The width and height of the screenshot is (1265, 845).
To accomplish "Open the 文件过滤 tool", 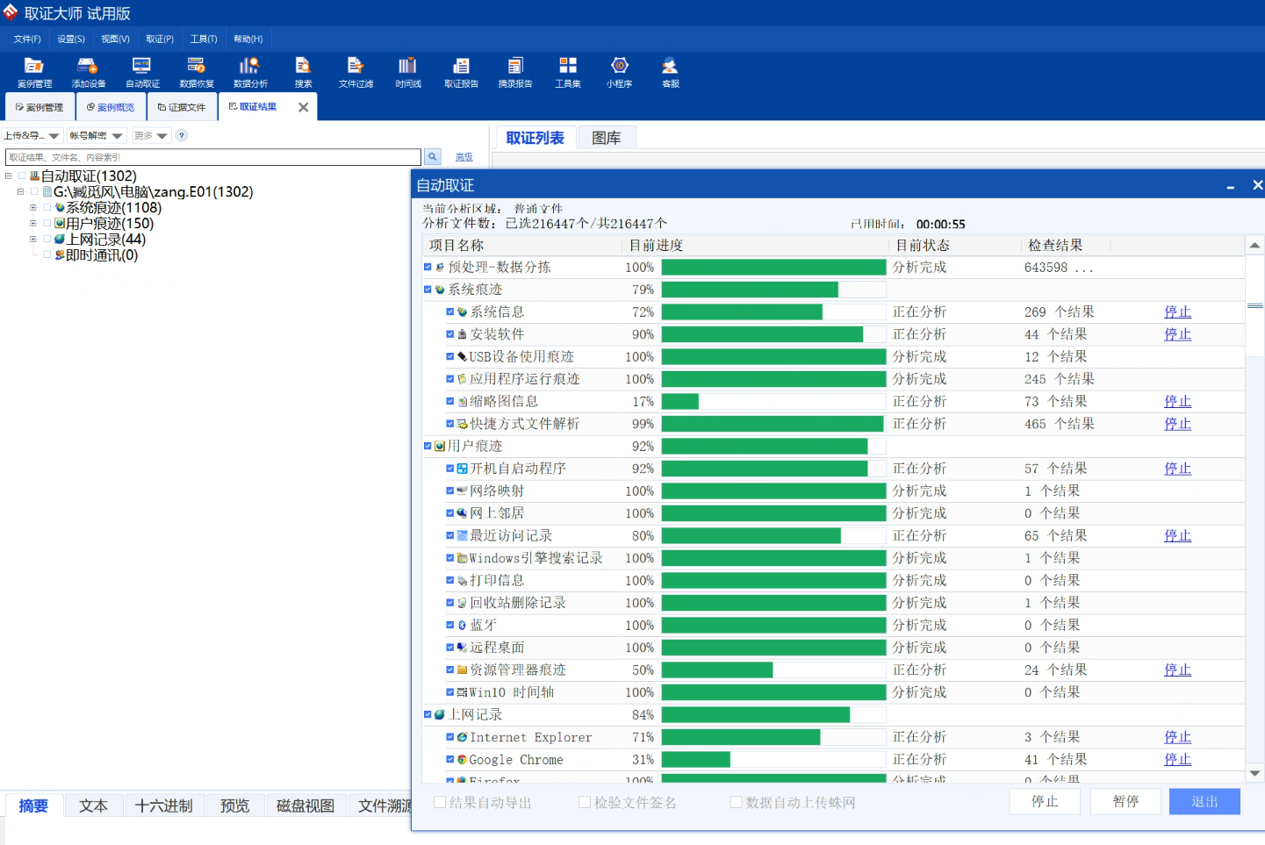I will coord(356,72).
